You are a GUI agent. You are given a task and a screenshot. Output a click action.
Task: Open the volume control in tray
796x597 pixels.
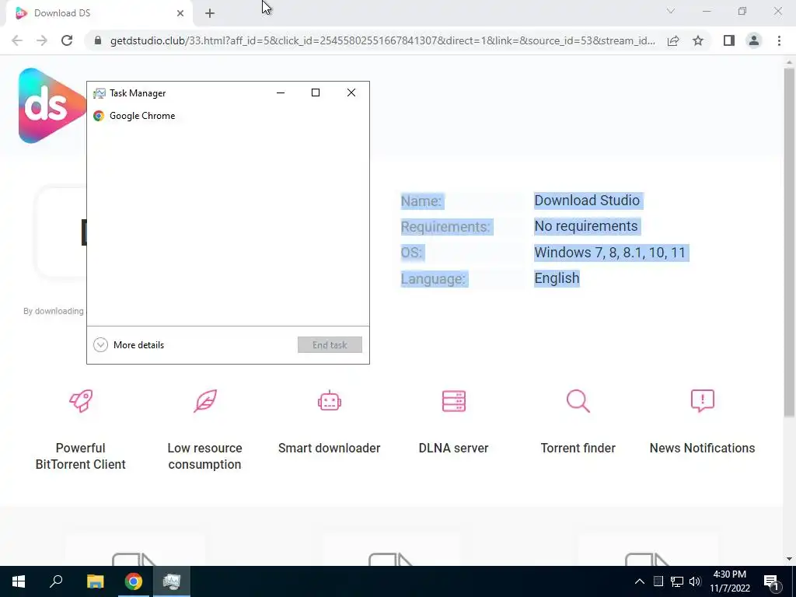coord(695,581)
